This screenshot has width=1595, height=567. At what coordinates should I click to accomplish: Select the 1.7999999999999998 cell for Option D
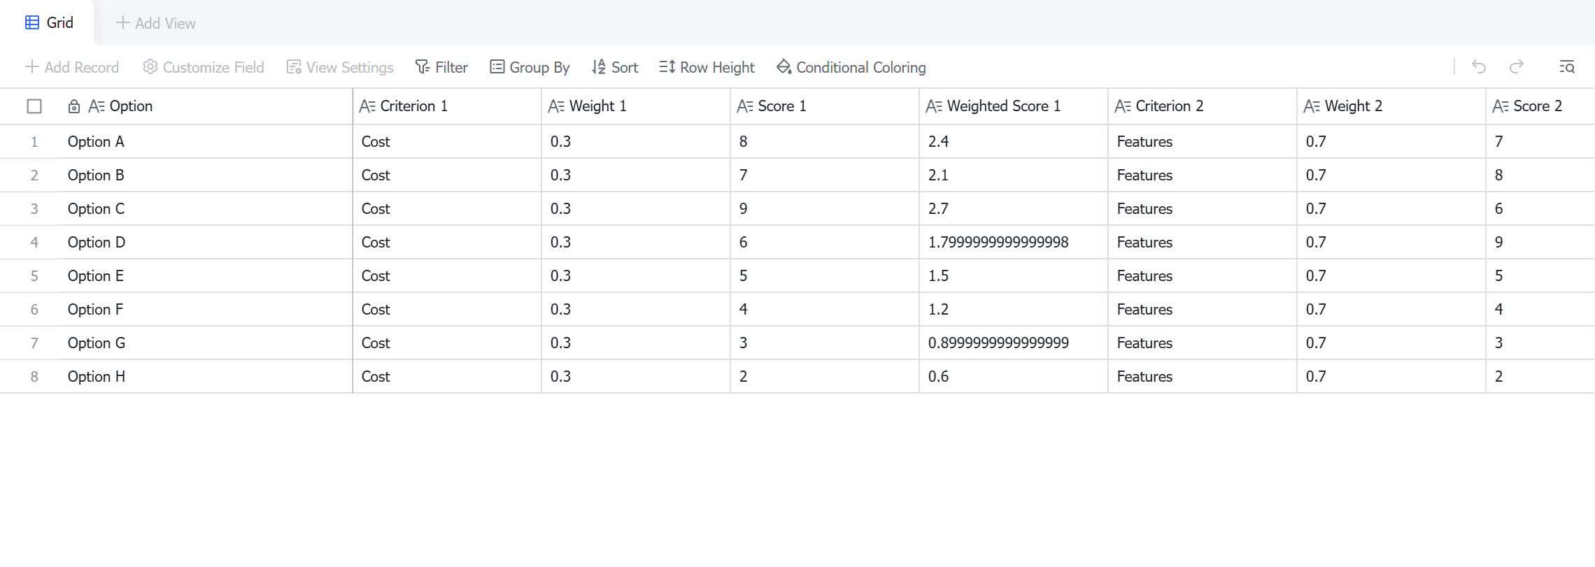coord(1014,243)
